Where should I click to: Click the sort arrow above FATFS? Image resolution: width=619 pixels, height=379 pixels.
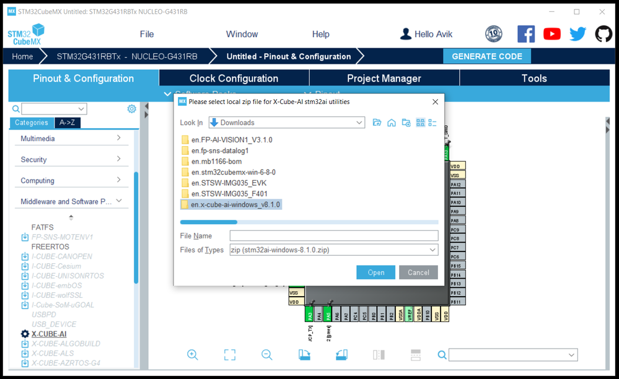[71, 217]
